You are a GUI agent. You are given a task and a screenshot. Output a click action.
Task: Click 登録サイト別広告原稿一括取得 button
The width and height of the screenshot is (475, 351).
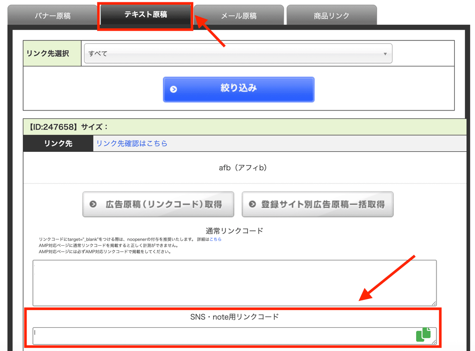[x=317, y=204]
